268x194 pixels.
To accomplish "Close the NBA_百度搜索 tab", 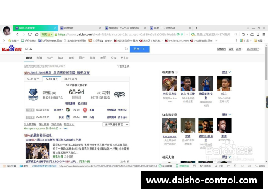I will (x=55, y=28).
